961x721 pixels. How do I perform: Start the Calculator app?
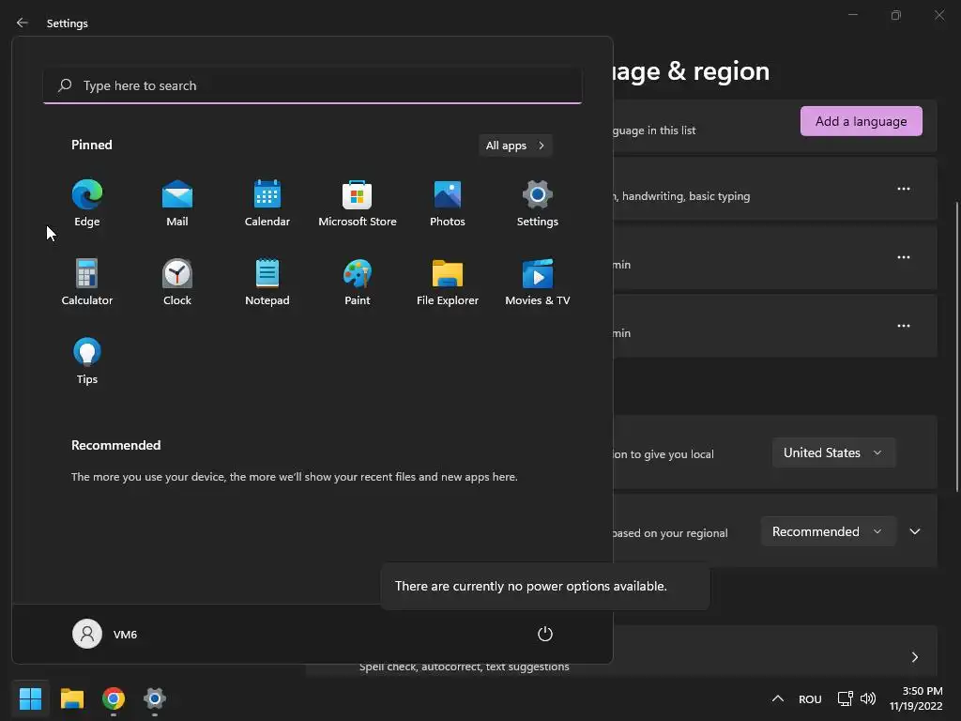coord(87,283)
